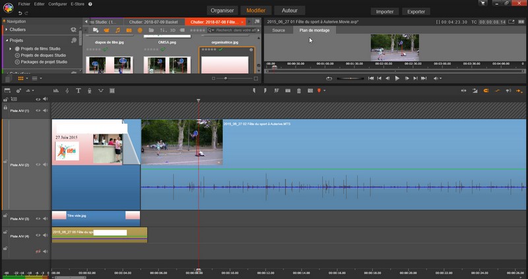This screenshot has height=279, width=528.
Task: Switch to the Auteur workspace
Action: [290, 11]
